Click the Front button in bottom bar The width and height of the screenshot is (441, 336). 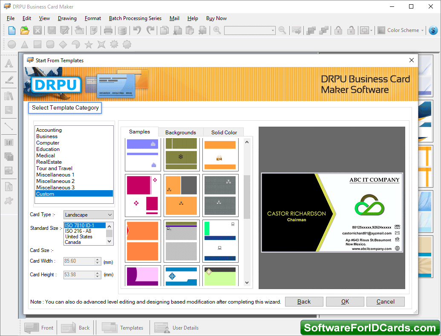pyautogui.click(x=39, y=328)
